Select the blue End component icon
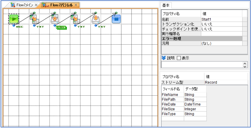The image size is (251, 128). (x=116, y=19)
